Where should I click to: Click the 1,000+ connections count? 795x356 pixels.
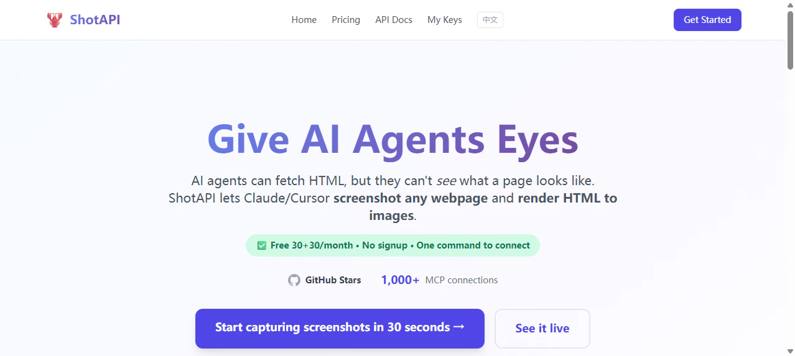pos(401,280)
